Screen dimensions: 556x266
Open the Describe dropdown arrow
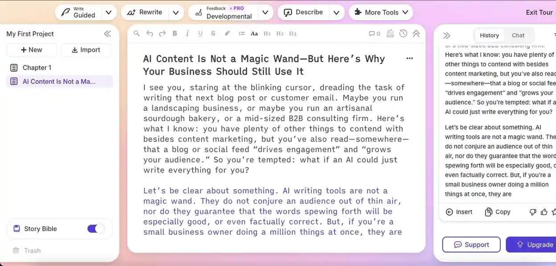pos(337,12)
